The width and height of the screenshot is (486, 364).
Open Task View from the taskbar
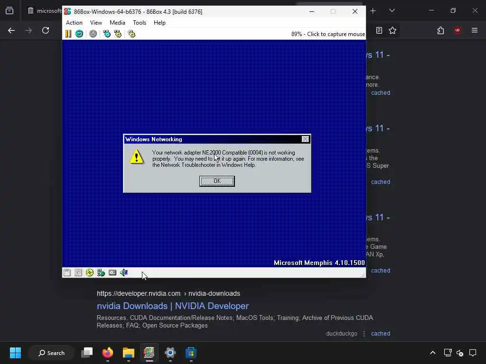(87, 353)
